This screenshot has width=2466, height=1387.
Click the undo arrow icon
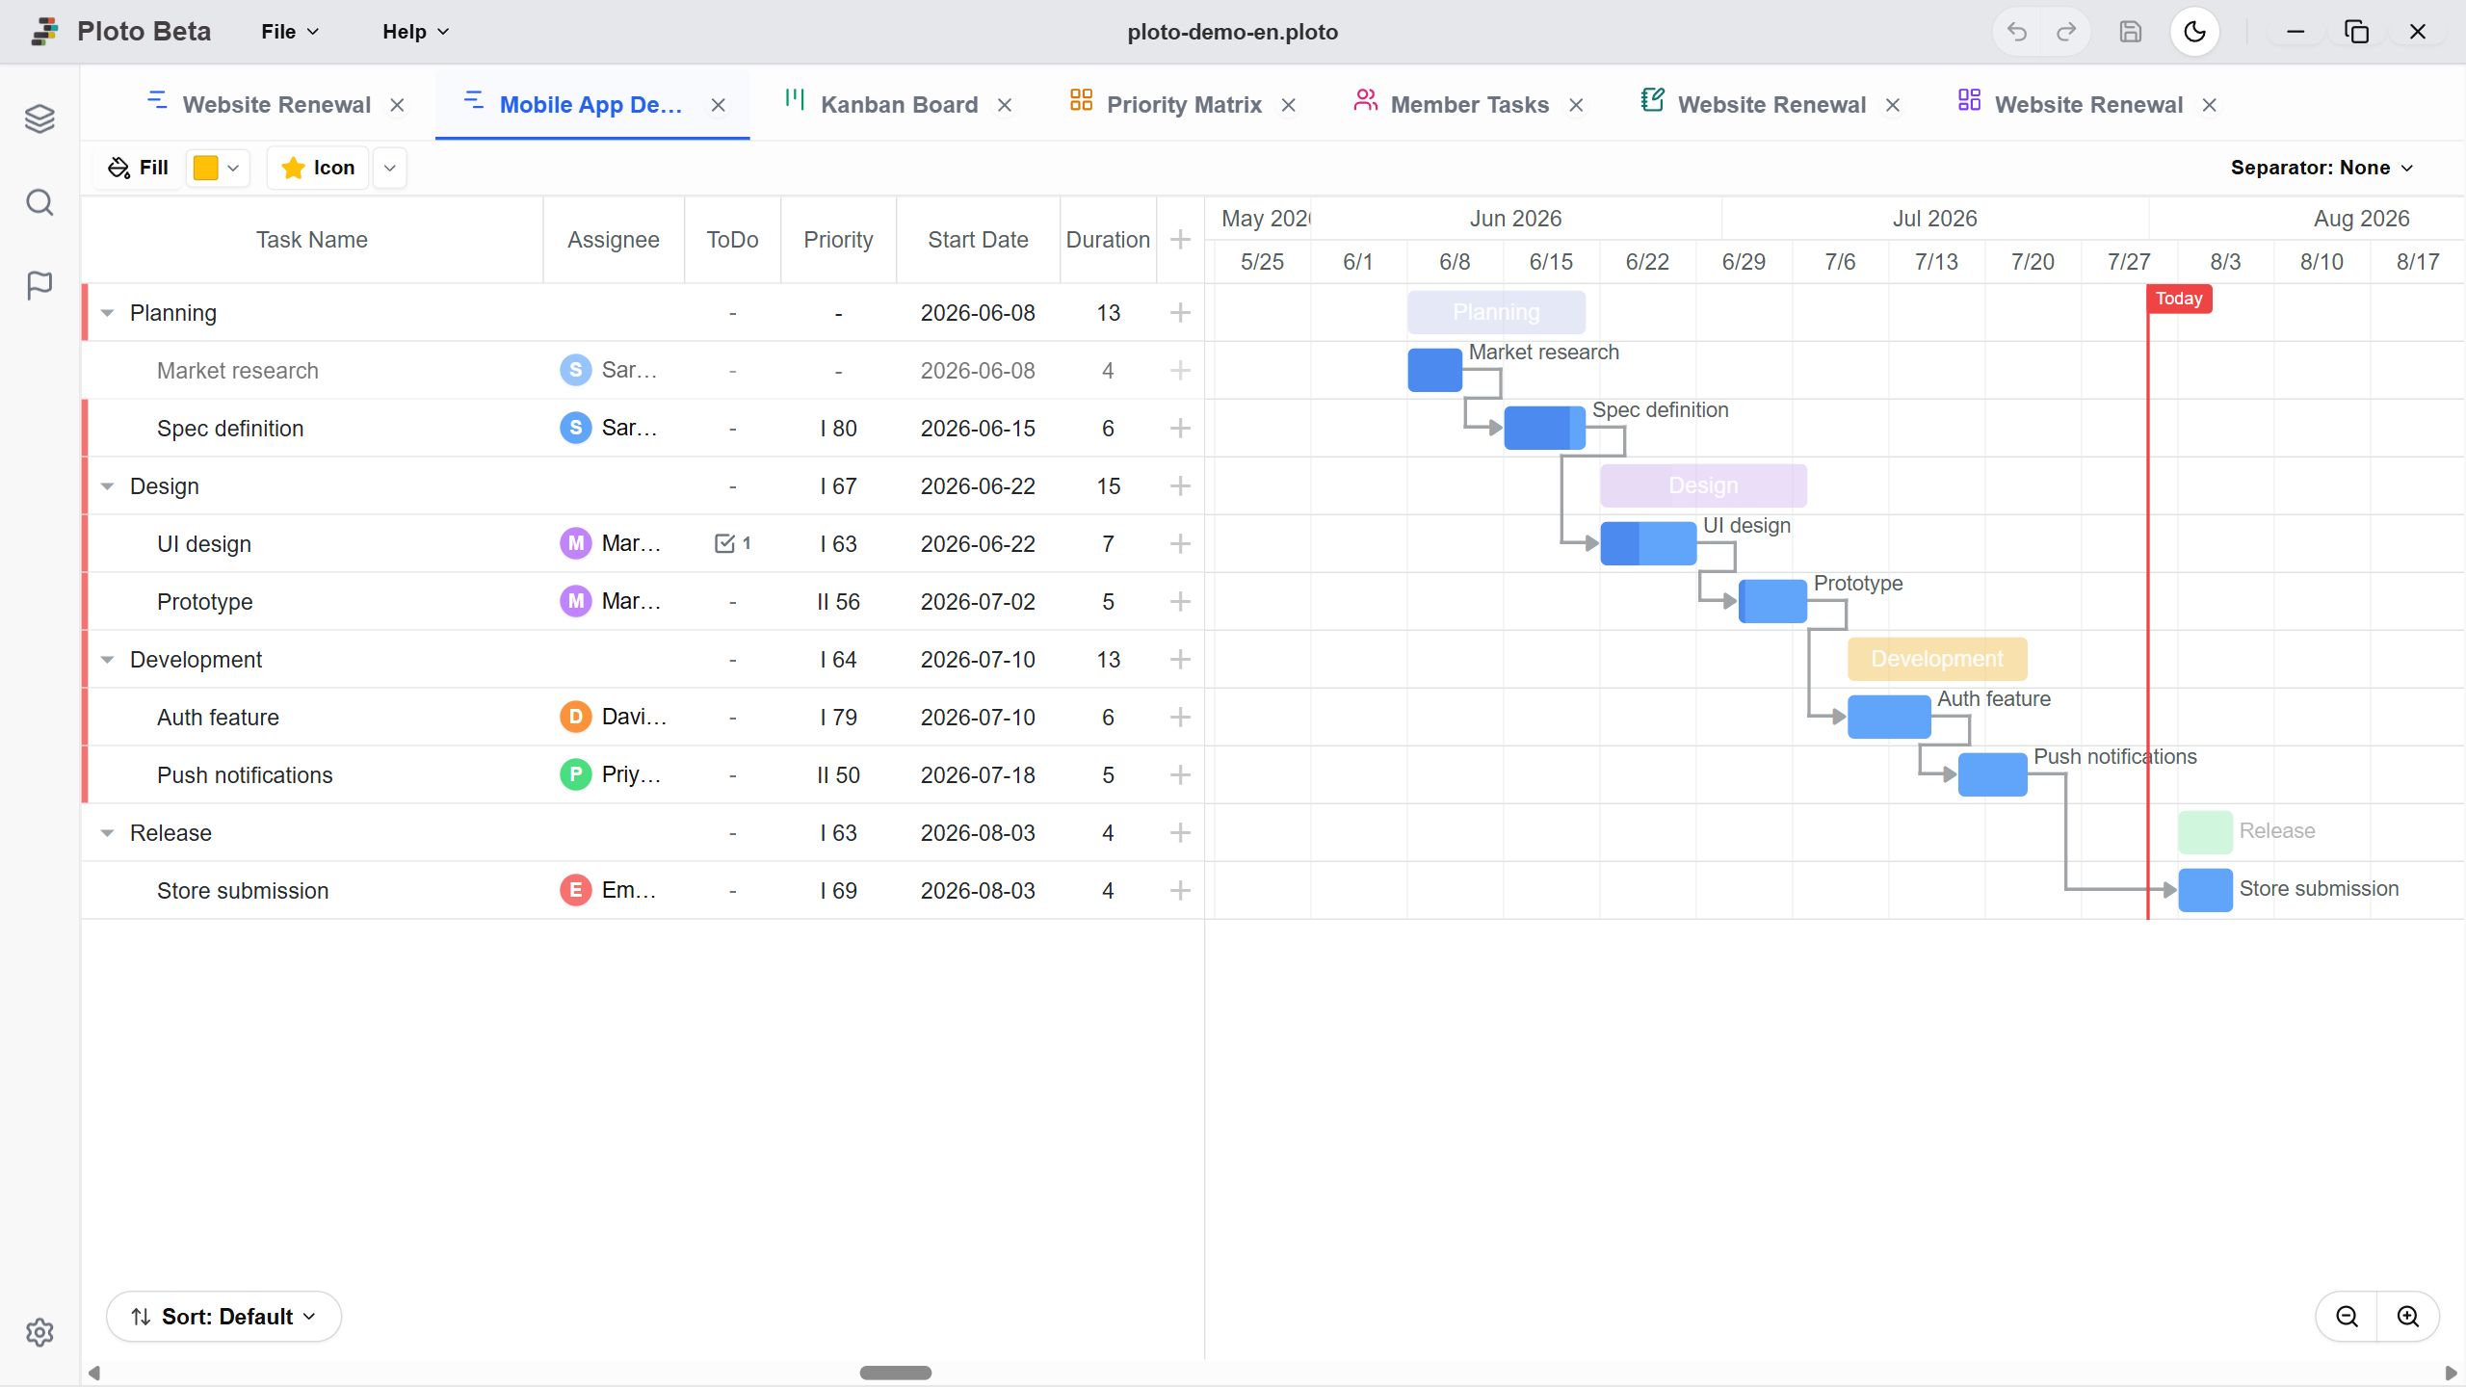point(2017,32)
